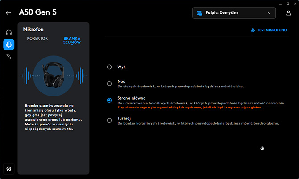Maximize the application window
The width and height of the screenshot is (299, 179).
coord(288,4)
